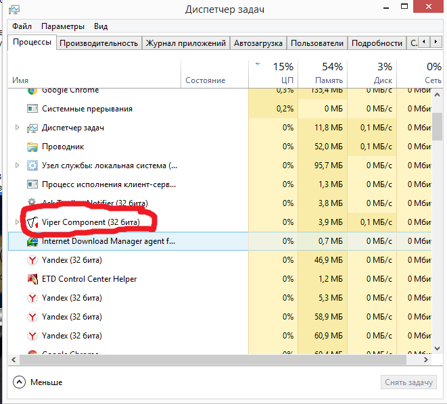Sort by the Память column header

point(323,74)
